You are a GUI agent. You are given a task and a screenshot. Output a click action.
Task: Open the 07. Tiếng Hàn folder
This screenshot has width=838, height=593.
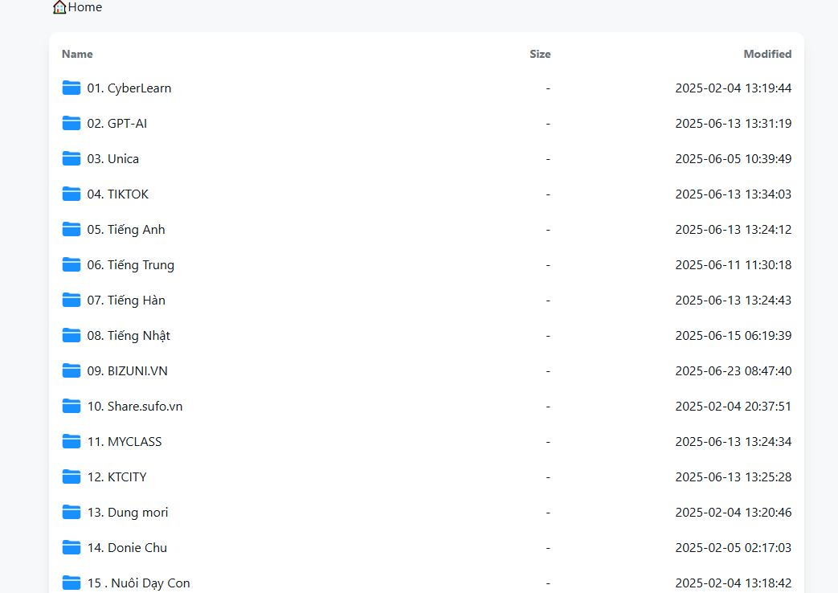tap(126, 301)
